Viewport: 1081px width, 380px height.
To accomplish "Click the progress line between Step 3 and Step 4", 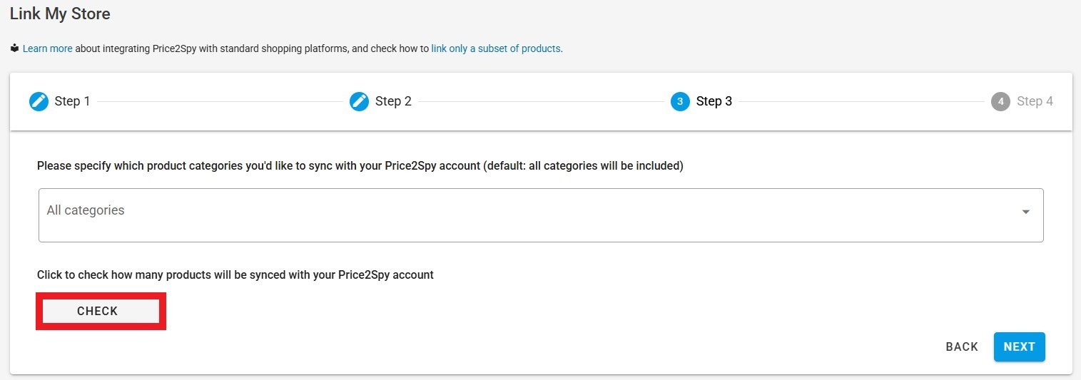I will click(x=861, y=101).
